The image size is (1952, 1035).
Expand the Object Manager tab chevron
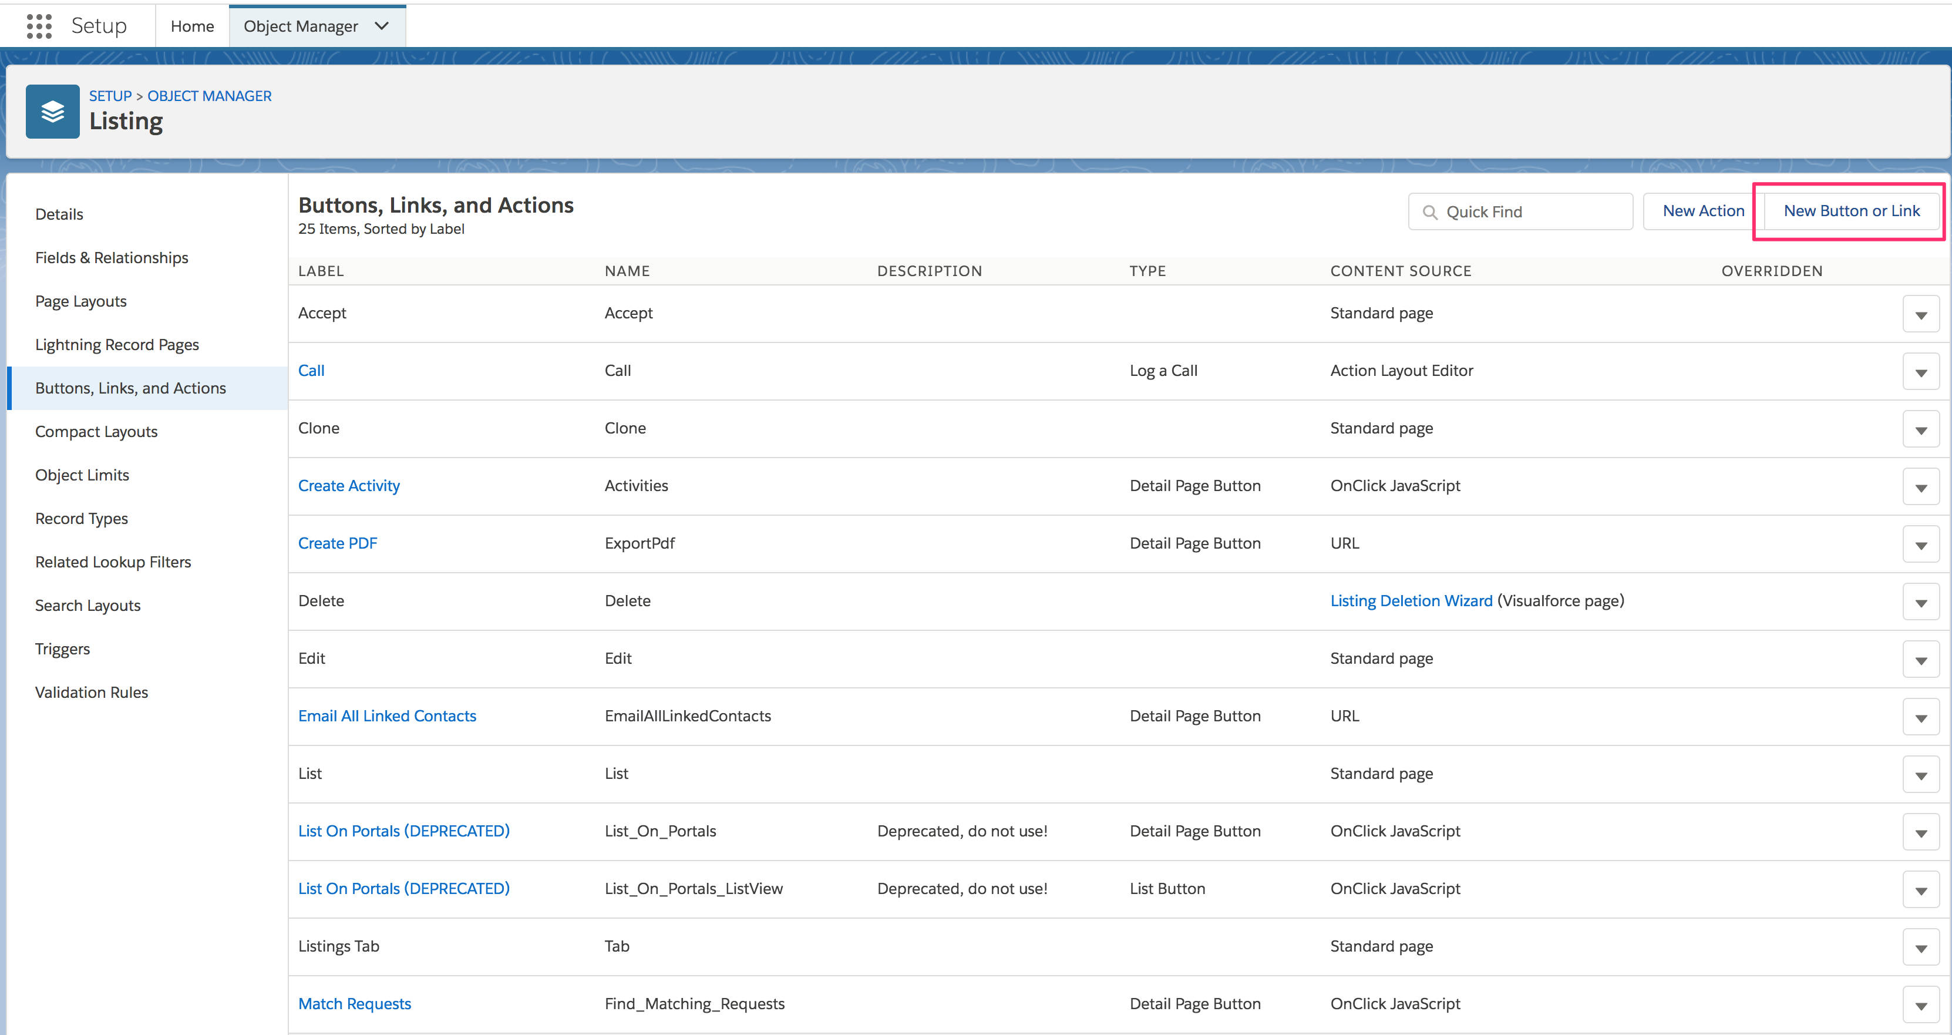coord(383,25)
